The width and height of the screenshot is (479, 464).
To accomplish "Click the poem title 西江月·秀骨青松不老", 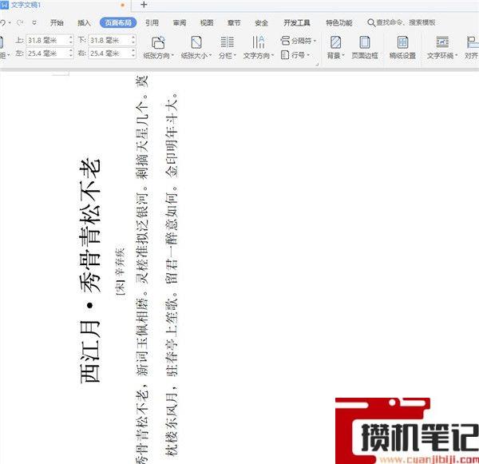I will point(90,271).
